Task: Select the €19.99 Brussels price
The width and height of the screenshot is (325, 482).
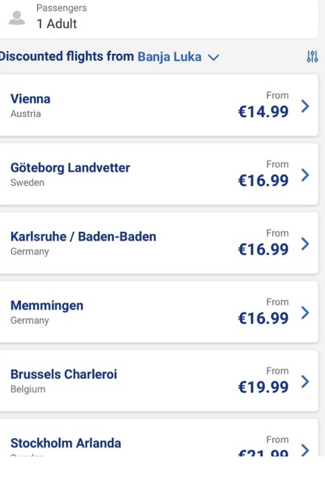Action: coord(263,387)
